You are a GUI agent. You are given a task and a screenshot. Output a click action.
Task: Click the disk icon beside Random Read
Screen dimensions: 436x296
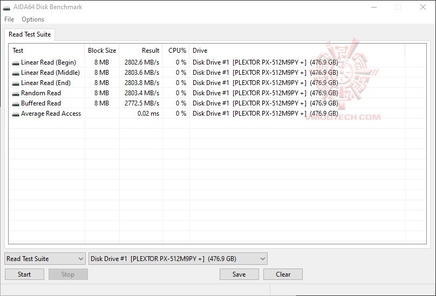pos(16,94)
